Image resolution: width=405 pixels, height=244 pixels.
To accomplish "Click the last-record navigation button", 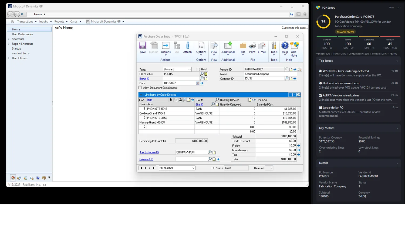I will click(x=154, y=168).
